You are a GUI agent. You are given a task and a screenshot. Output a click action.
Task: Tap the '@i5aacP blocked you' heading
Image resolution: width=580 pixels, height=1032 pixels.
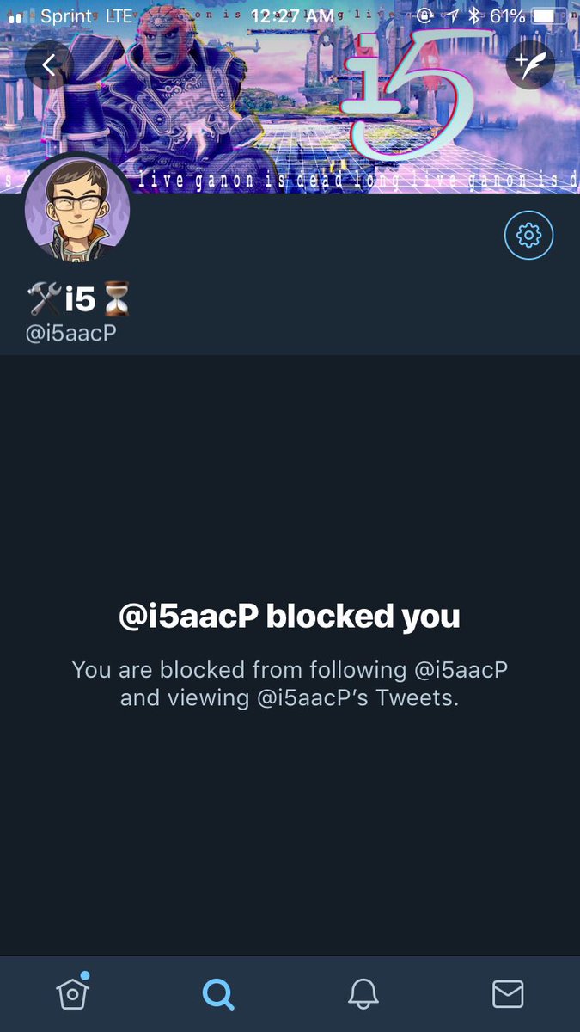pos(290,616)
